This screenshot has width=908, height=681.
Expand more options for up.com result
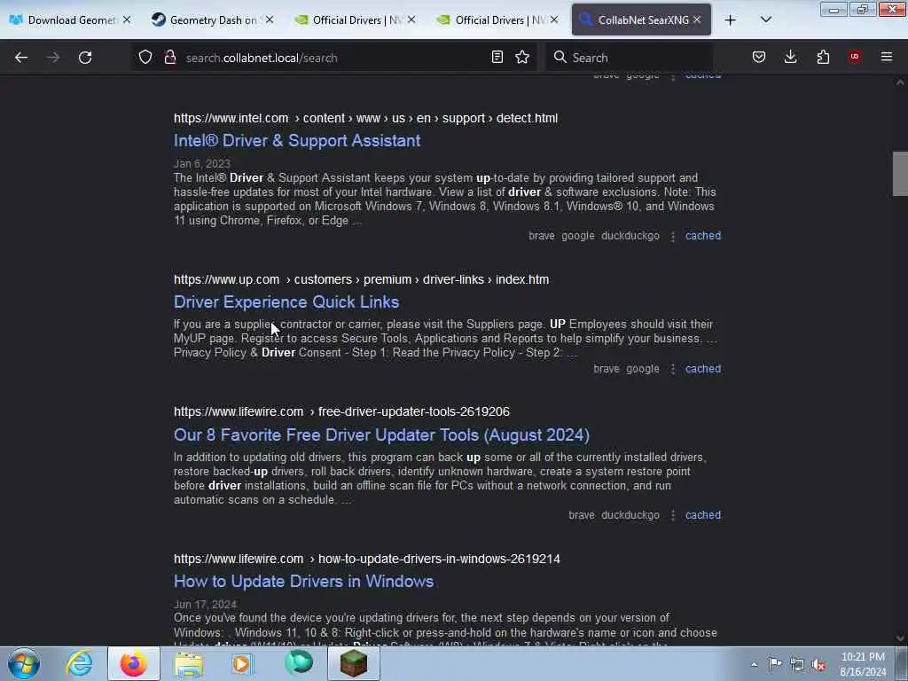(x=672, y=370)
